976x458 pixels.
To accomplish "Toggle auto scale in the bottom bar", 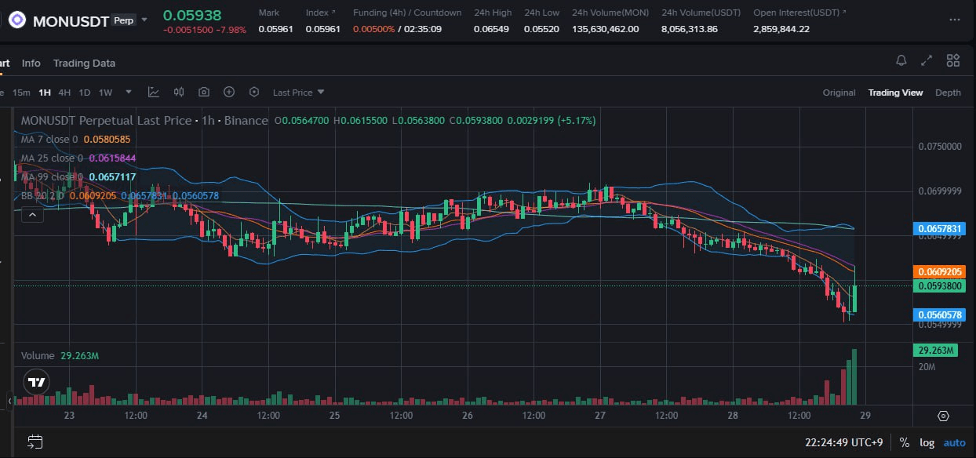I will pos(954,442).
